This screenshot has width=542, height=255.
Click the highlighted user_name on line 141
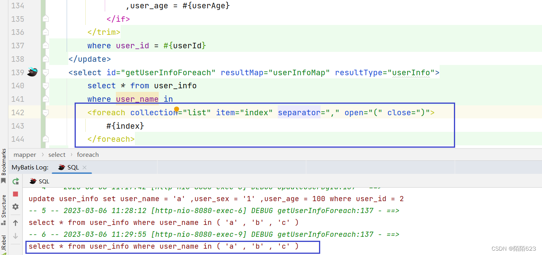tap(137, 99)
